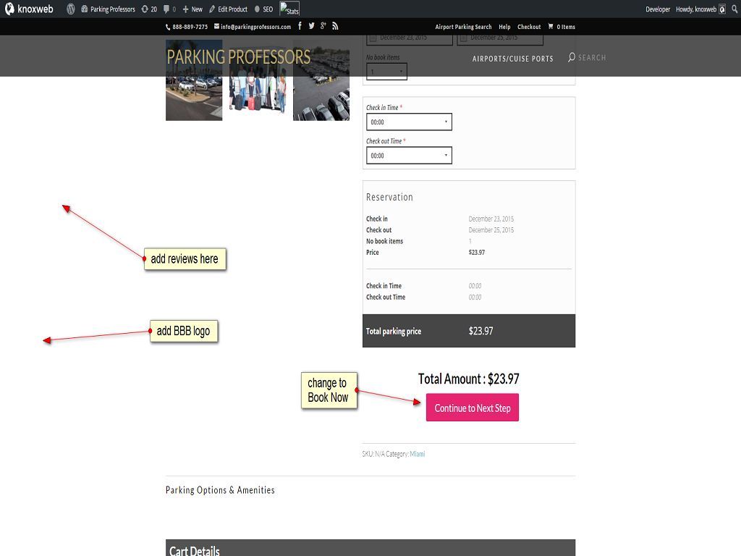Viewport: 741px width, 556px height.
Task: Click the Price $23.97 value in reservation
Action: click(476, 253)
